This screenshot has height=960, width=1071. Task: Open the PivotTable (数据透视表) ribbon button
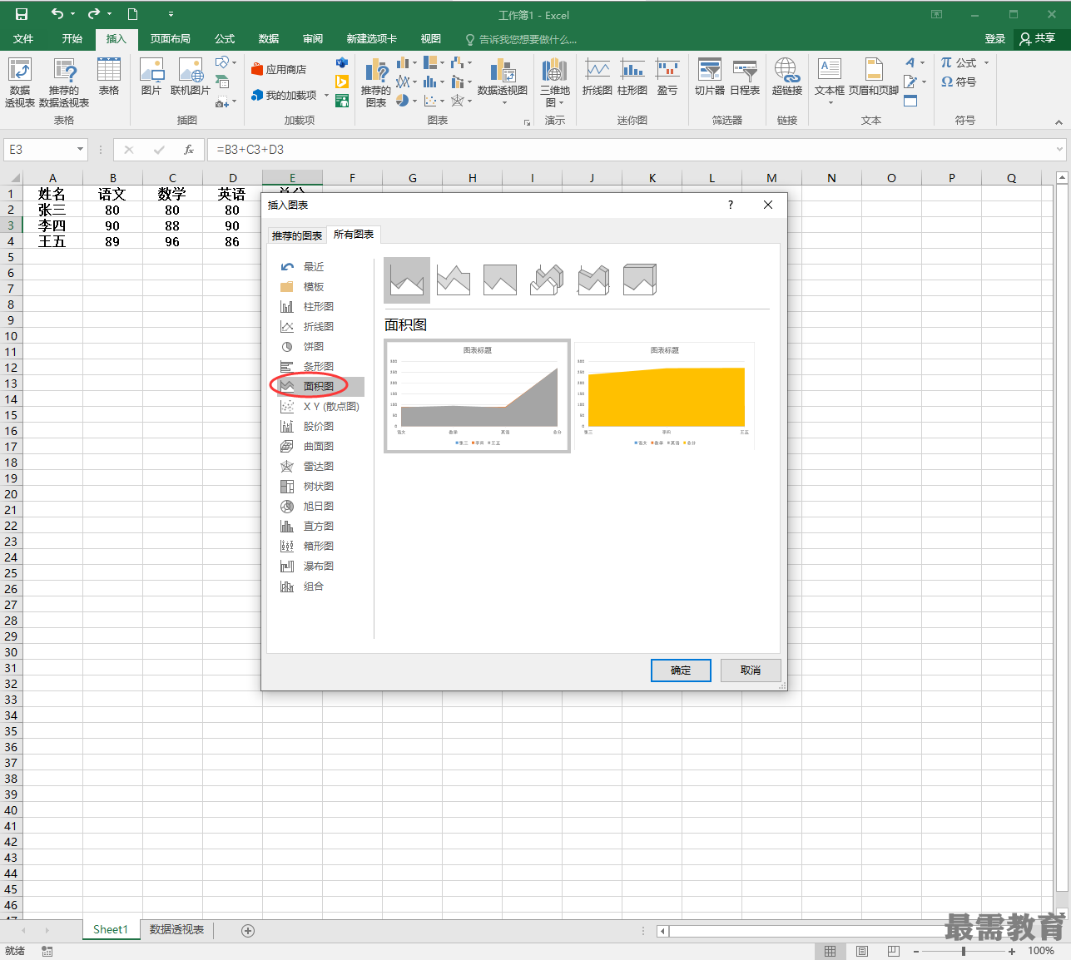click(20, 82)
